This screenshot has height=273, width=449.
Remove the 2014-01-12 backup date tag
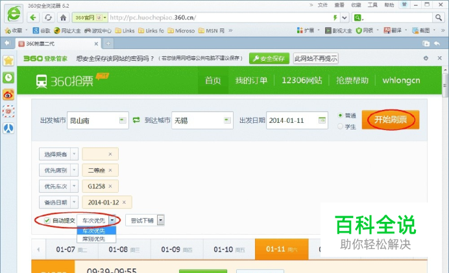click(x=124, y=202)
